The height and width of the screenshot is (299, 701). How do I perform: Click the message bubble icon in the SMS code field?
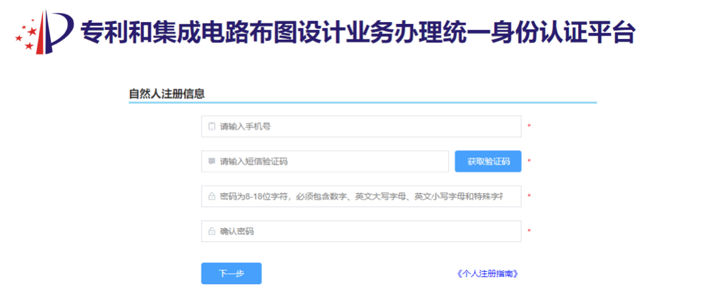pos(212,161)
